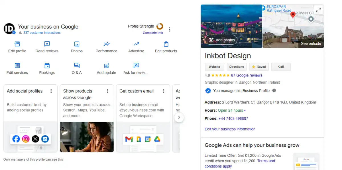Open Edit profile storefront icon
Image resolution: width=342 pixels, height=170 pixels.
(17, 44)
